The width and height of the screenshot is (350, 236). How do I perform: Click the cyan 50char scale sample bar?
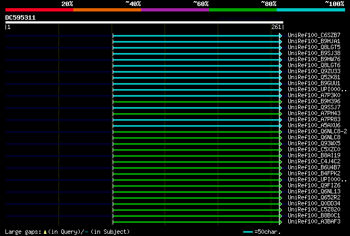[x=248, y=232]
